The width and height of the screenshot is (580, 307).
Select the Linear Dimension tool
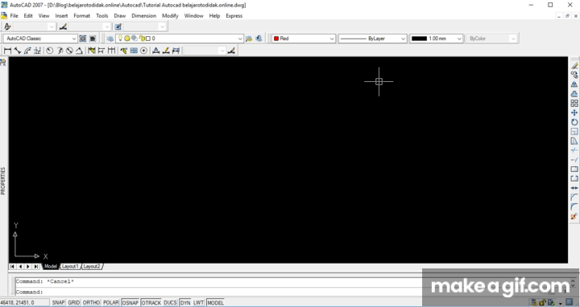tap(7, 51)
